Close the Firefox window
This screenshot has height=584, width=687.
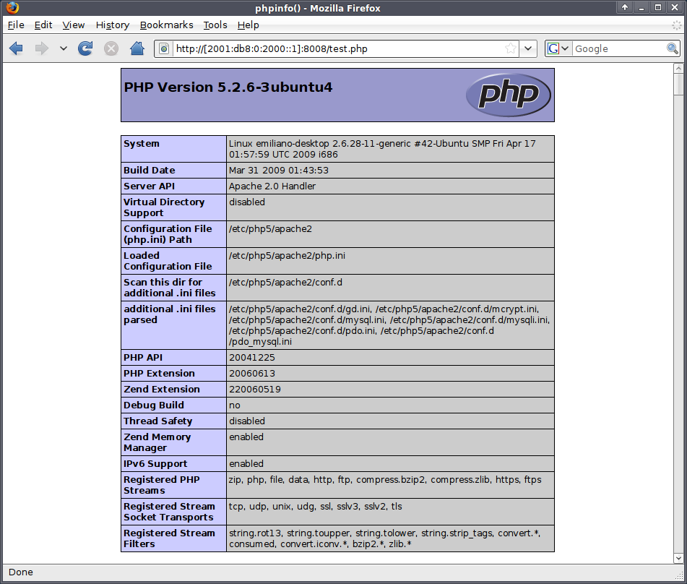click(x=675, y=7)
